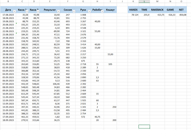This screenshot has width=191, height=130.
Task: Open the Рейкбэк column filter dropdown
Action: click(x=102, y=11)
